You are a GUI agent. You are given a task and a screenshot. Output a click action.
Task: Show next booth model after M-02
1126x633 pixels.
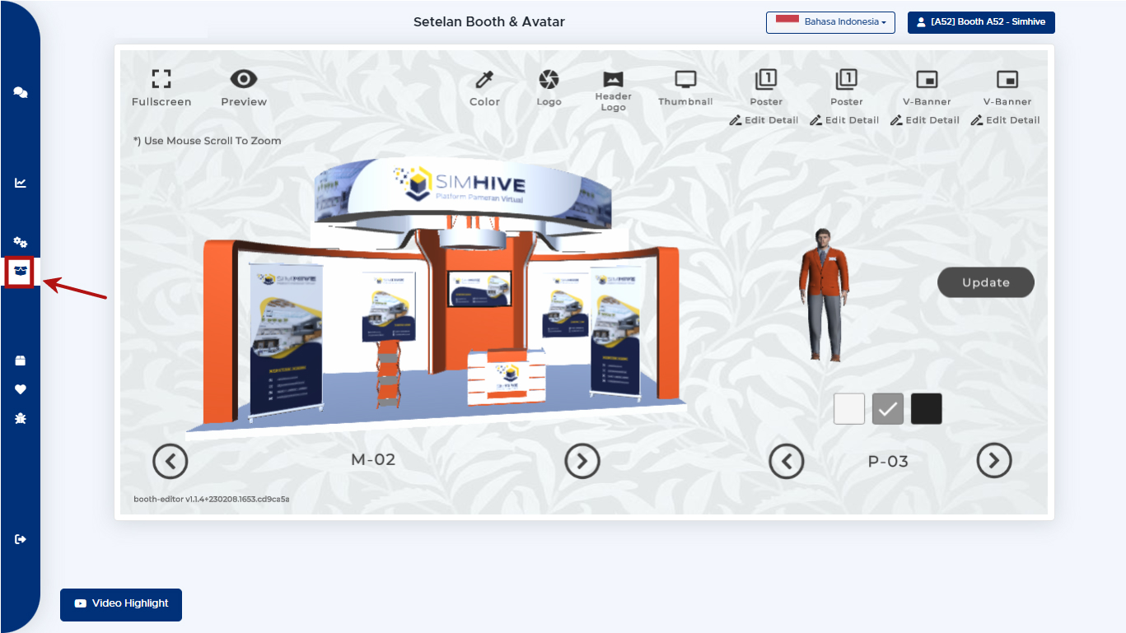pos(582,461)
